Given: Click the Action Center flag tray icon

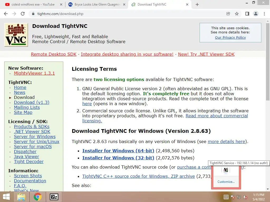Looking at the screenshot, I should tap(233, 197).
